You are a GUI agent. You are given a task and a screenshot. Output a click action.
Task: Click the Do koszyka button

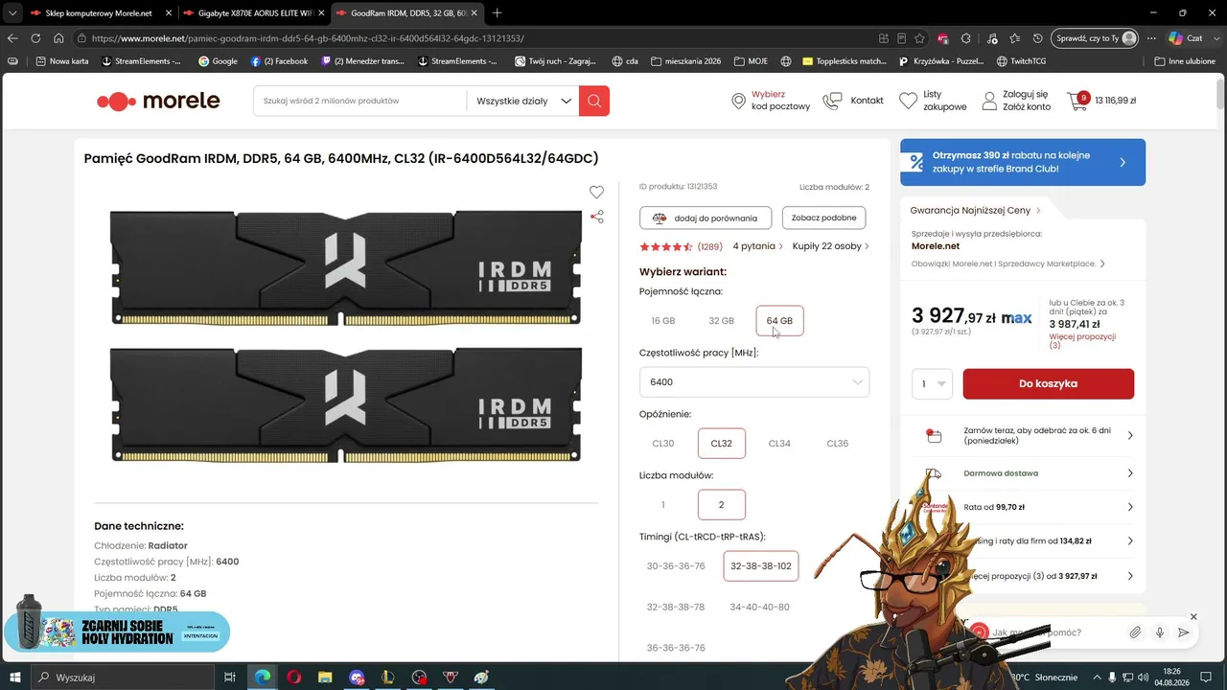1049,384
